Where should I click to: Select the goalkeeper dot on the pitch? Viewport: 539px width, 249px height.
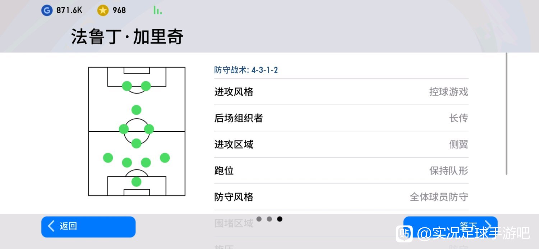tap(136, 182)
